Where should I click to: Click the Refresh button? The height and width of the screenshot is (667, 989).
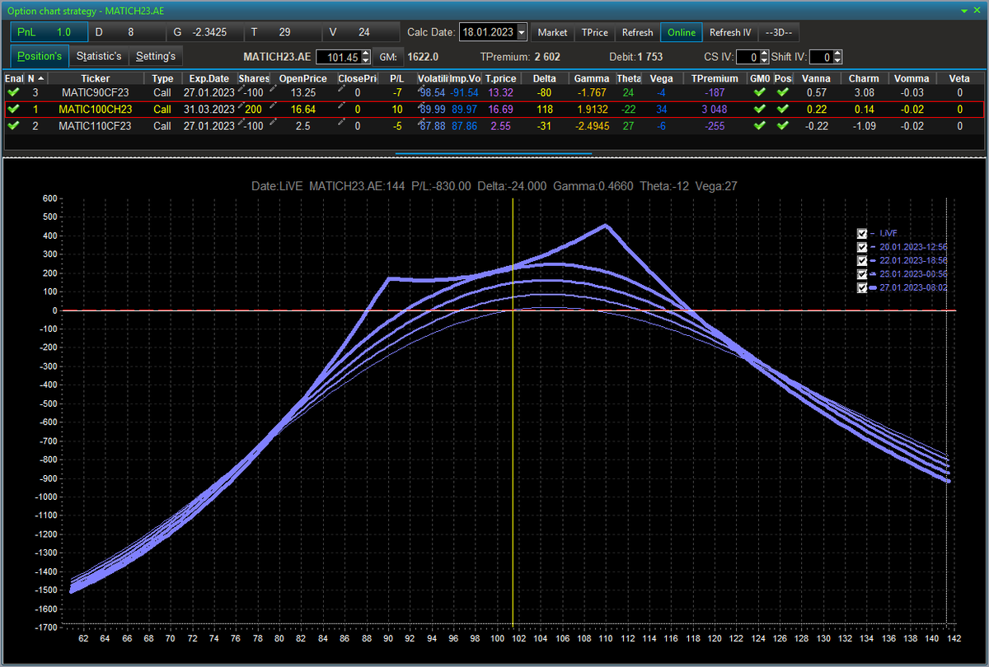637,33
